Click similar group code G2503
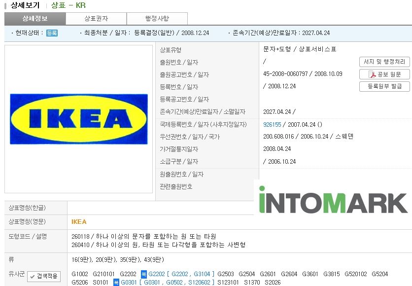This screenshot has width=412, height=286. click(226, 274)
